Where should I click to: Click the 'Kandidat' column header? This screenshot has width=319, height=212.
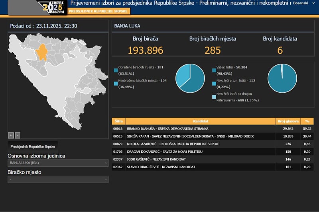tap(201, 121)
